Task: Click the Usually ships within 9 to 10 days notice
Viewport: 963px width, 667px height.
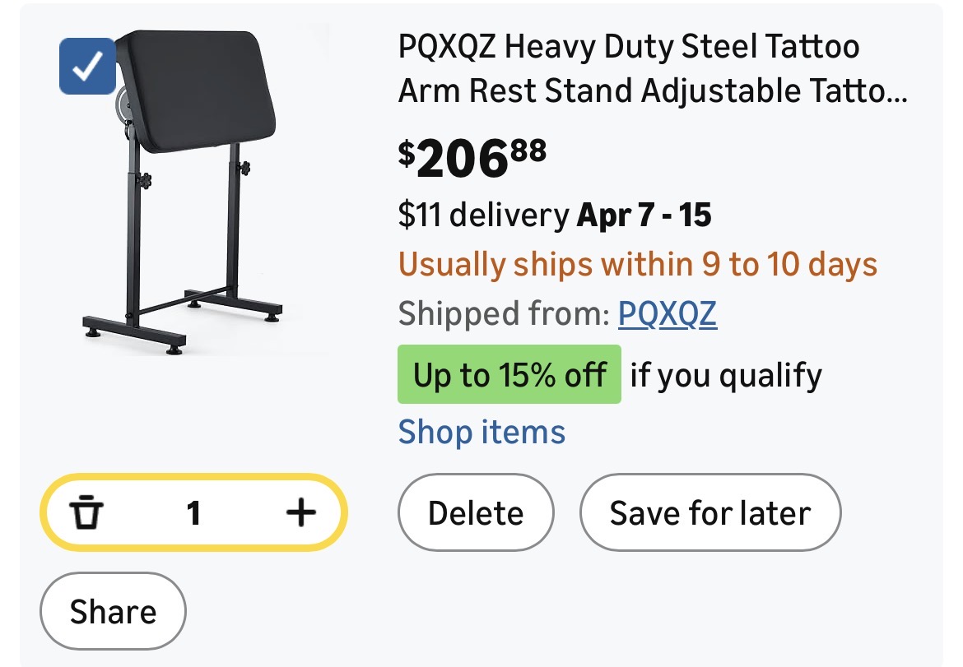Action: 638,265
